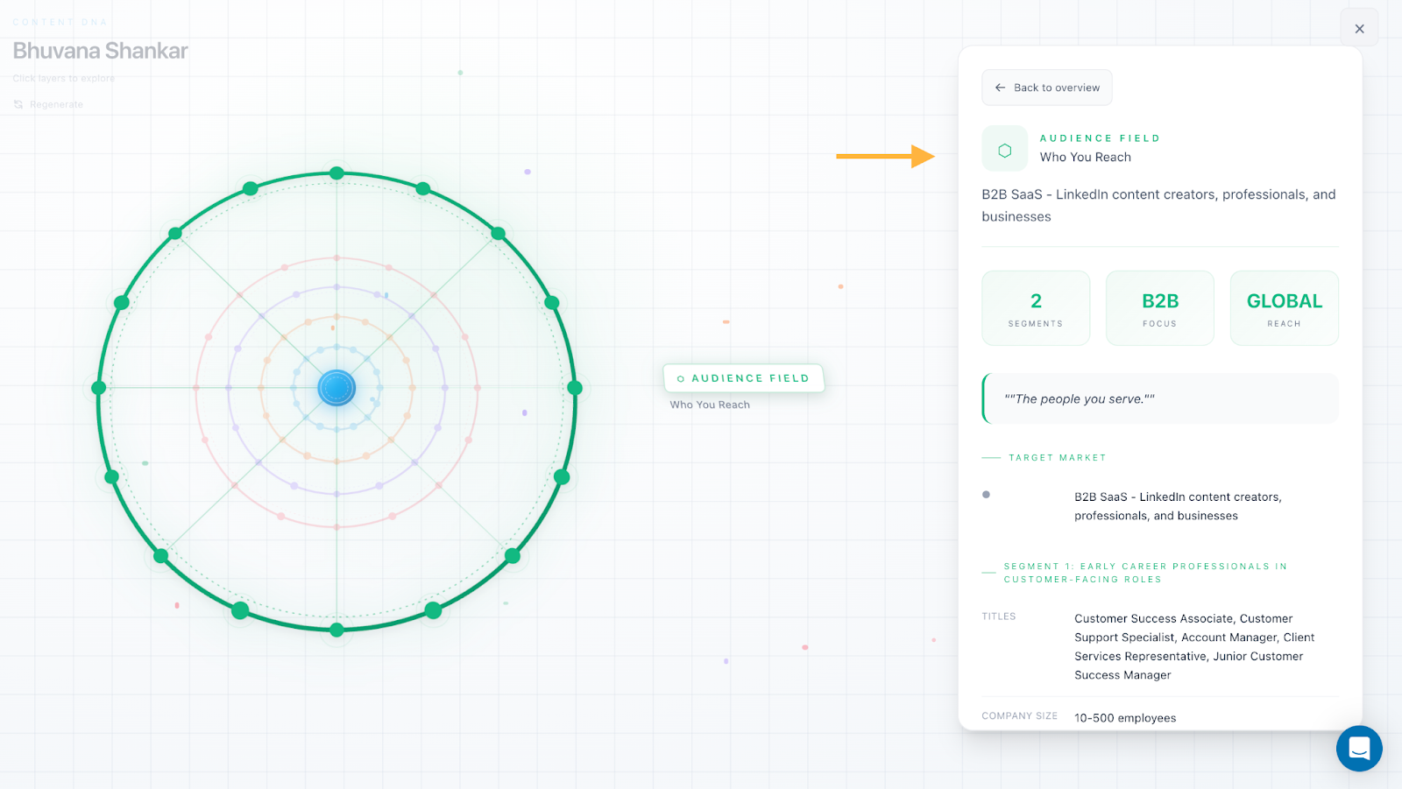Image resolution: width=1402 pixels, height=789 pixels.
Task: Click the back arrow icon in the panel
Action: pos(1000,88)
